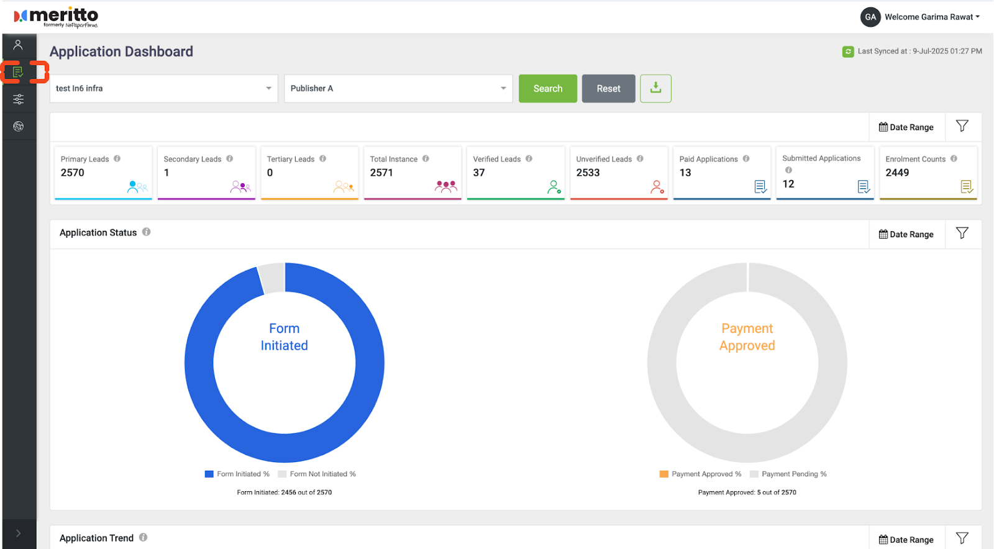
Task: Open the settings sliders sidebar icon
Action: (18, 99)
